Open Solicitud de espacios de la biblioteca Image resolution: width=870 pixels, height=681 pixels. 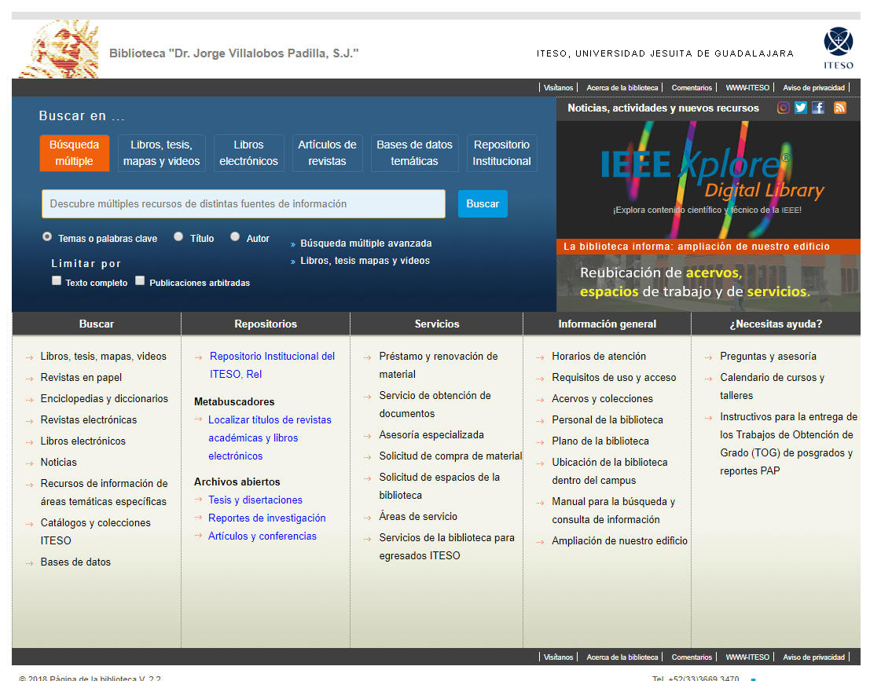(x=439, y=485)
